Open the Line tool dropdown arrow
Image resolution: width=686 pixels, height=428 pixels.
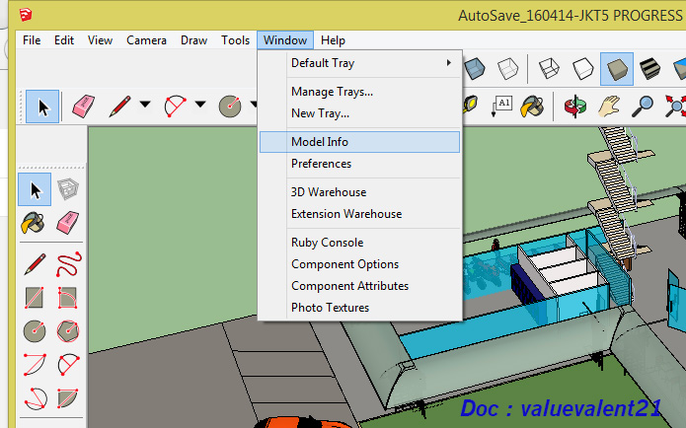pos(145,105)
